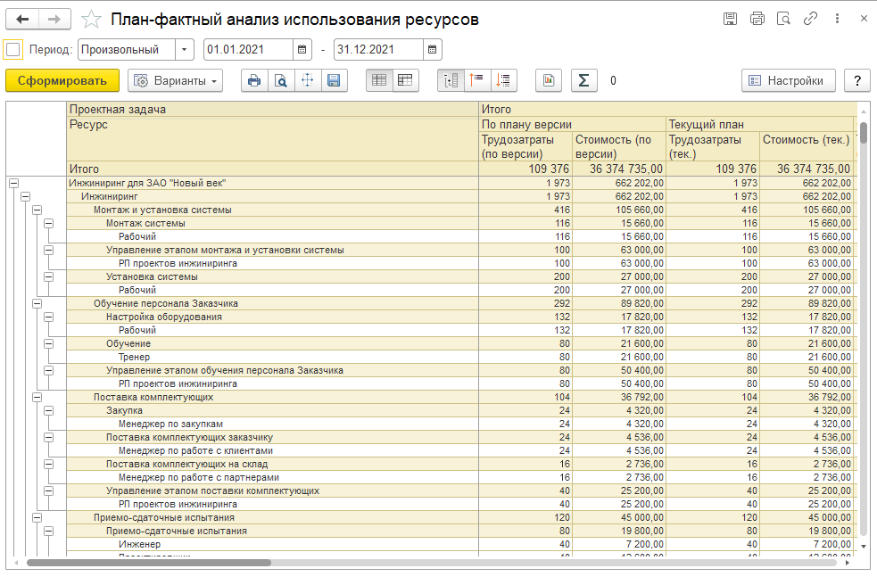Click the back navigation arrow
The image size is (877, 577).
(x=23, y=19)
